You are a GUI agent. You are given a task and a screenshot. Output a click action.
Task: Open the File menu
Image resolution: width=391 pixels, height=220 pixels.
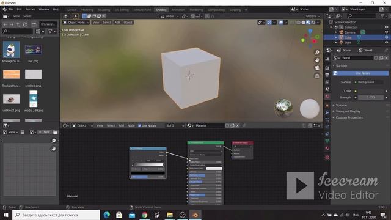11,9
